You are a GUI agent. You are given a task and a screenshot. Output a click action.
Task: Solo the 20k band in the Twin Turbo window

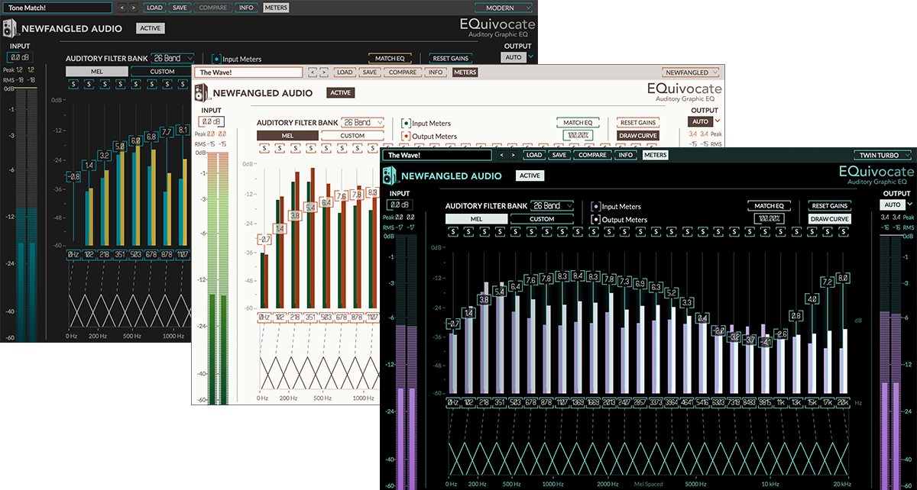point(844,232)
